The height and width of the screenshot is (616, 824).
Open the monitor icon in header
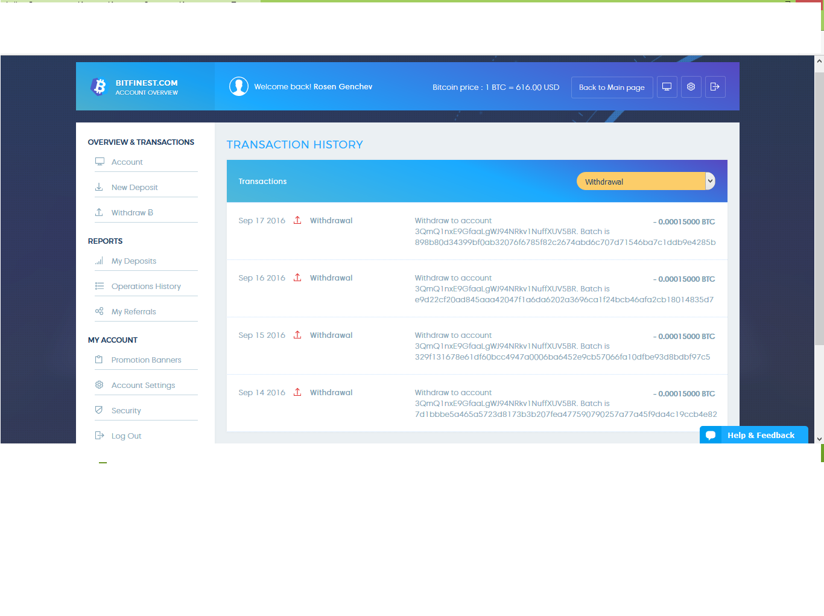coord(667,87)
